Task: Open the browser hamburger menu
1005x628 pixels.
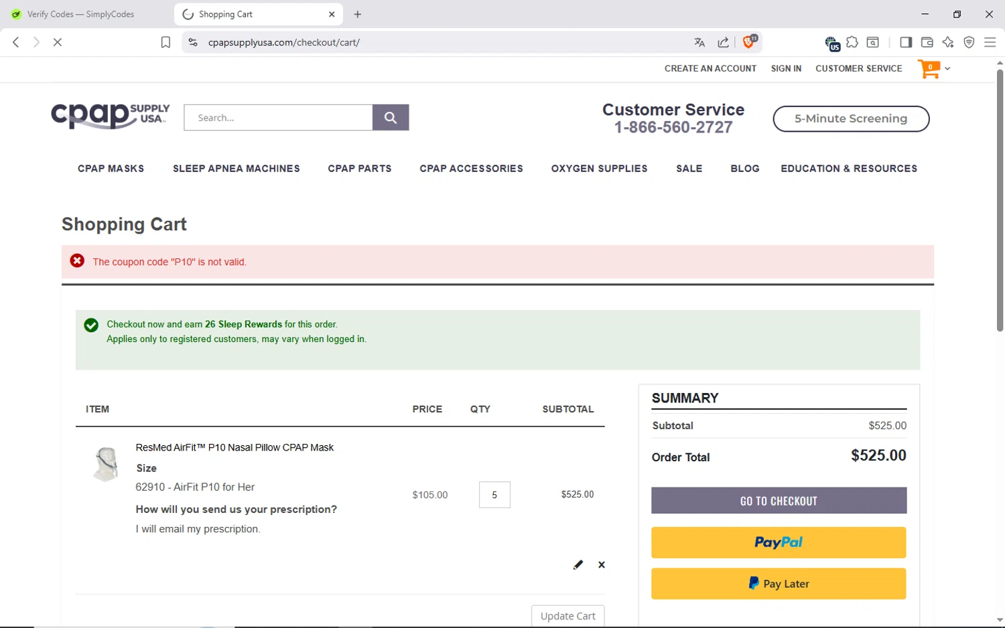Action: (x=990, y=42)
